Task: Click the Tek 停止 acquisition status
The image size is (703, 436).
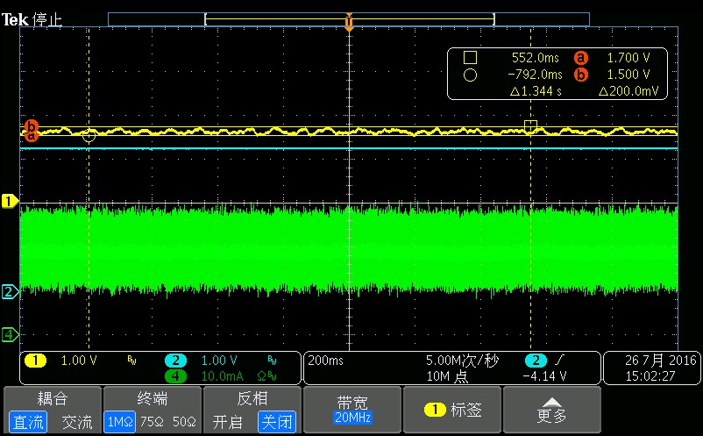Action: [32, 19]
